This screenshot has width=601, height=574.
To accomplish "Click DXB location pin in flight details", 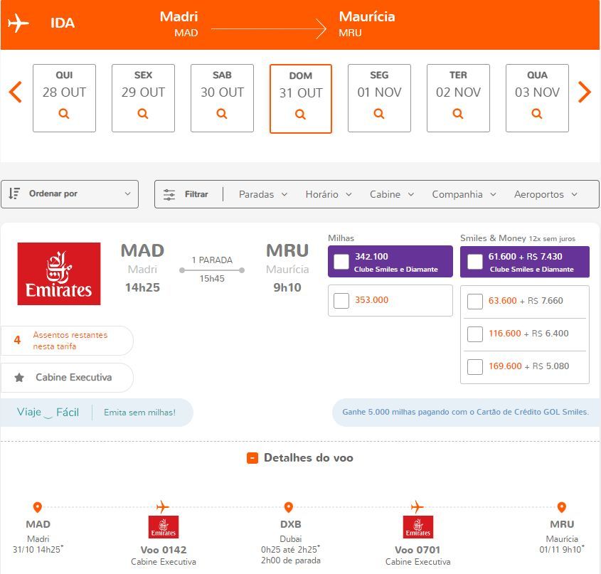I will coord(289,507).
